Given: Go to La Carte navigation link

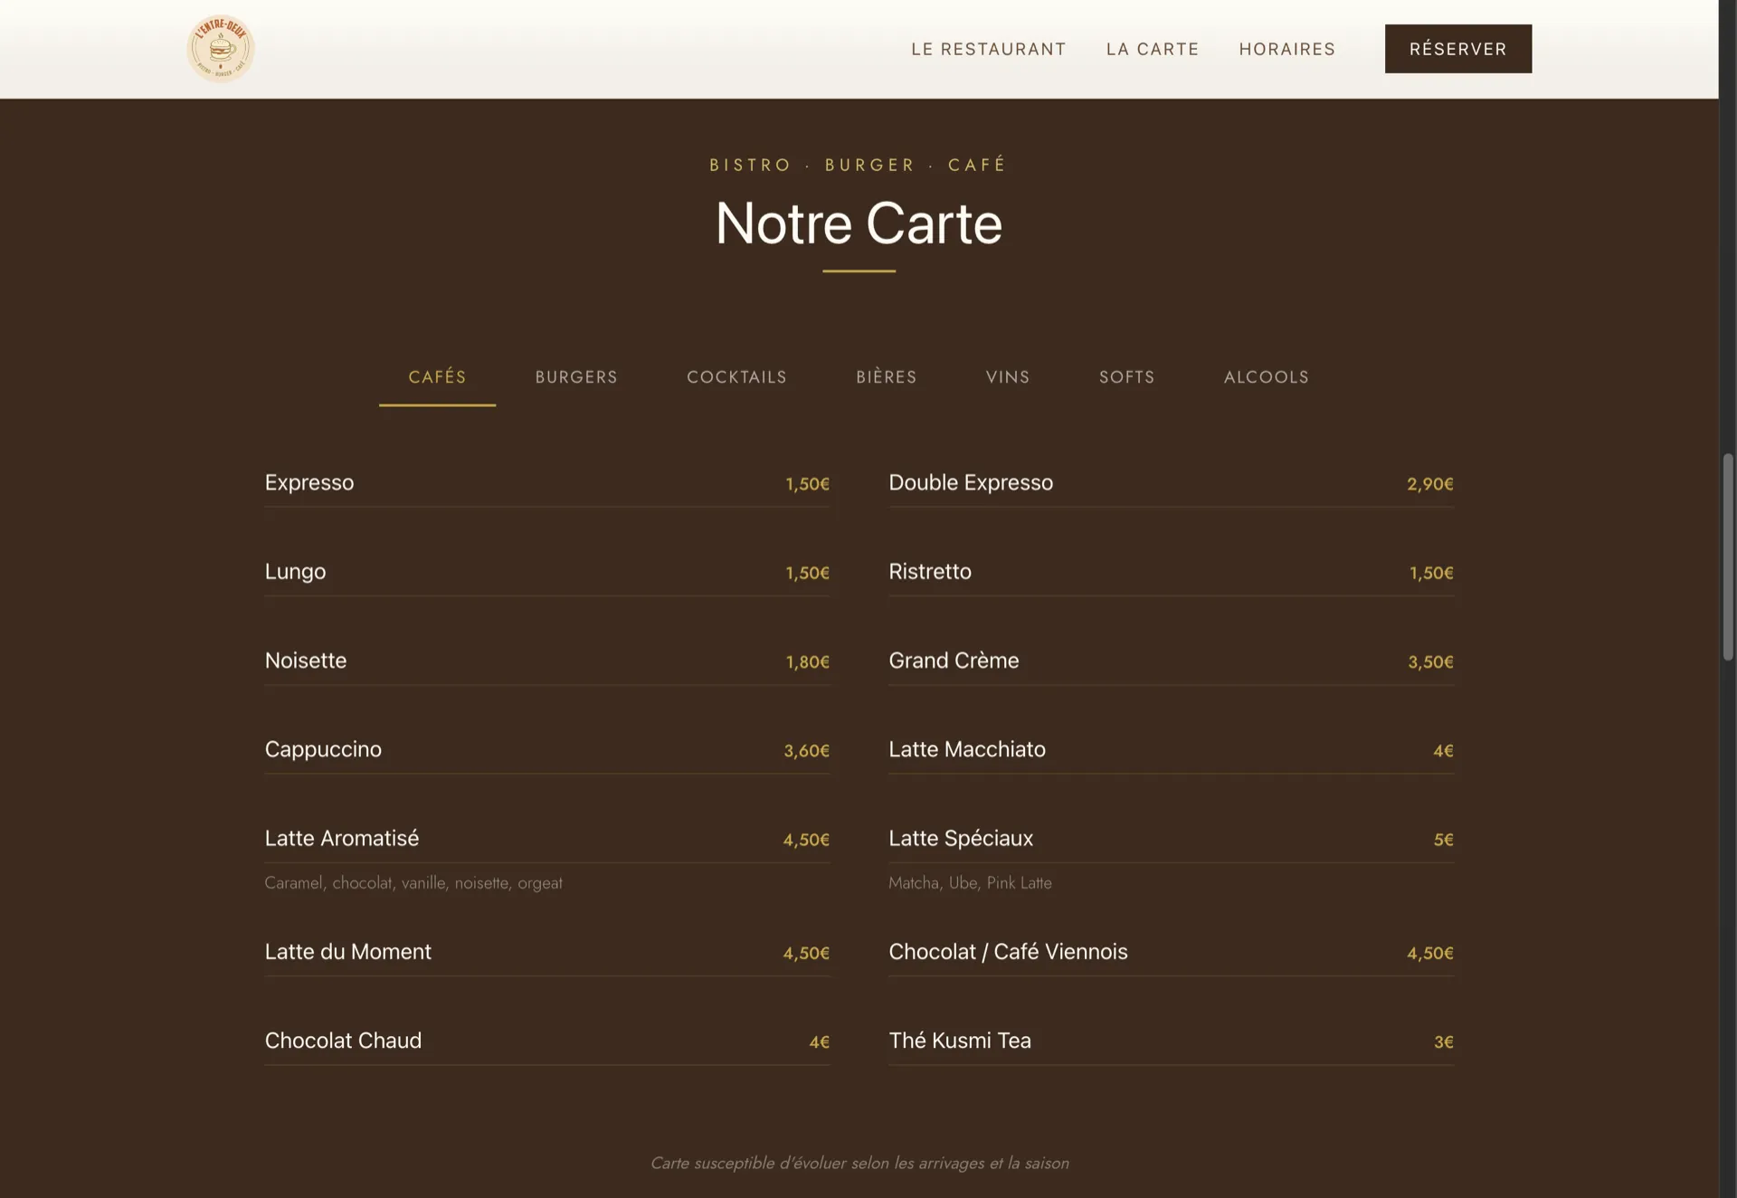Looking at the screenshot, I should [1152, 49].
